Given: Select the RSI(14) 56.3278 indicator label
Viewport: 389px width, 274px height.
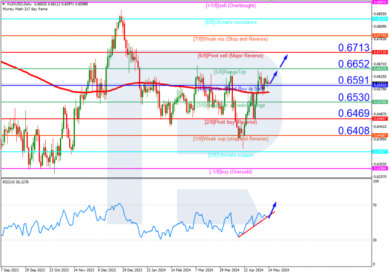Looking at the screenshot, I should pyautogui.click(x=15, y=183).
